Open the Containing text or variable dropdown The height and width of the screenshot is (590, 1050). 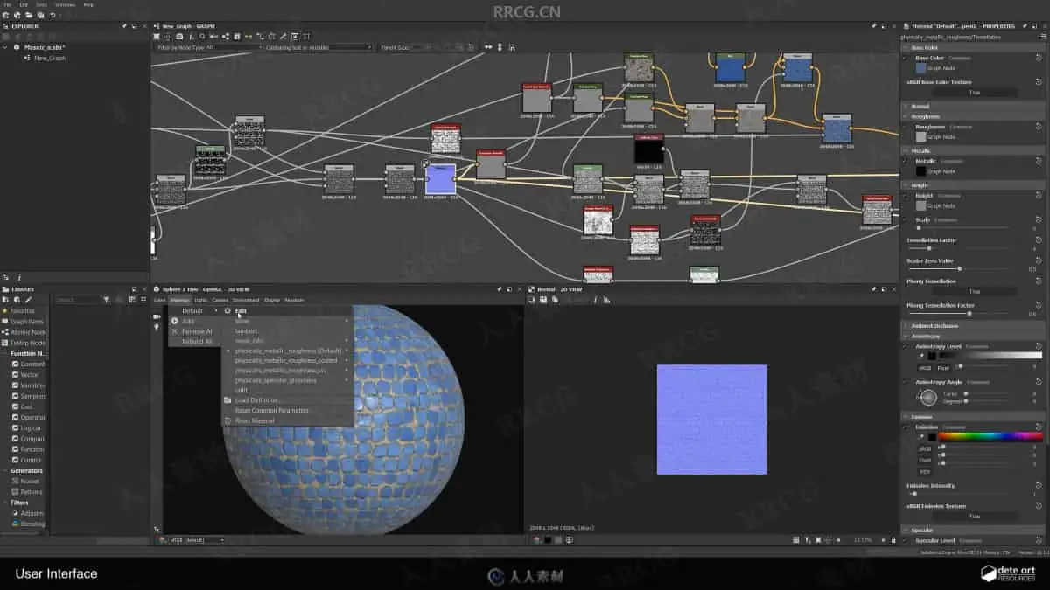coord(318,47)
